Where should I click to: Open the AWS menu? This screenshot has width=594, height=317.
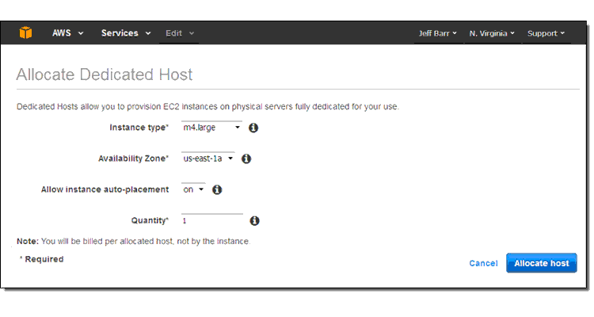[x=67, y=33]
